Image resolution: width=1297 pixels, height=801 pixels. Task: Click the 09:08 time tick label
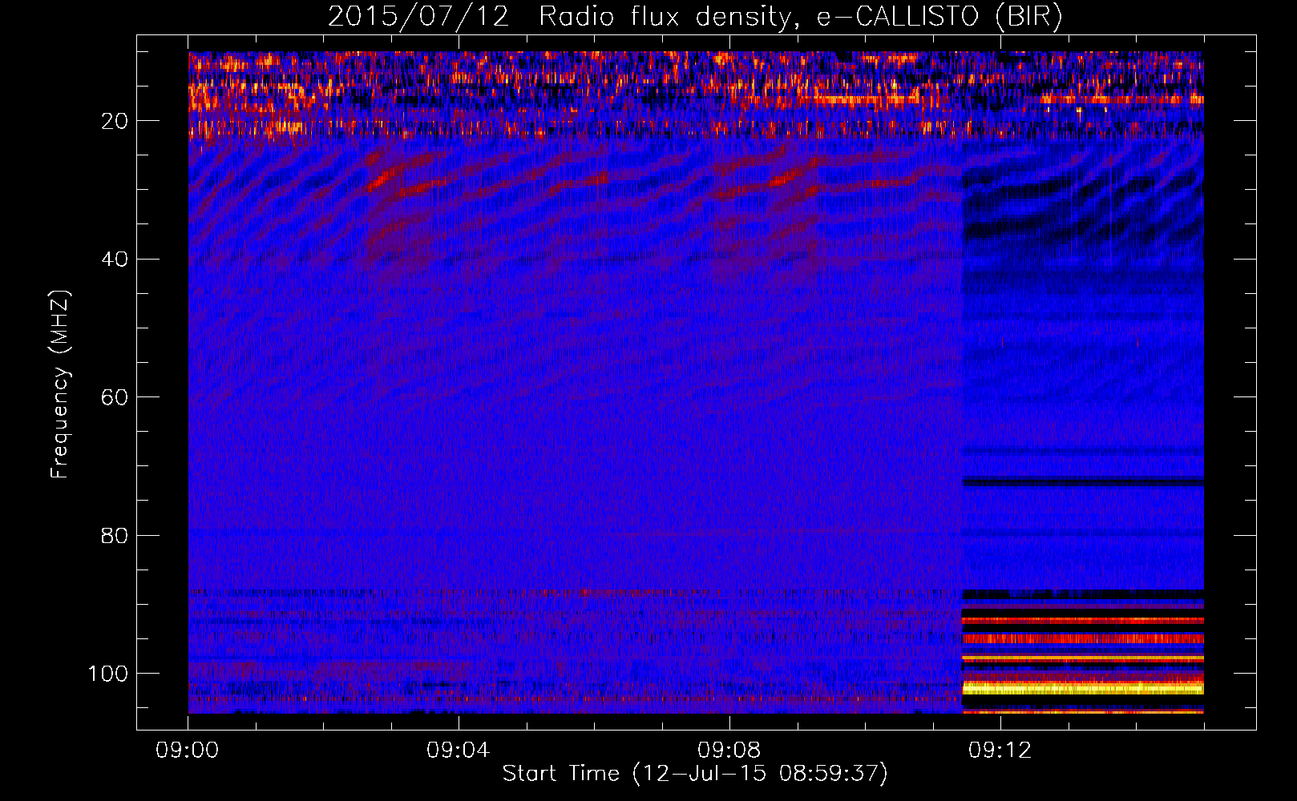729,751
